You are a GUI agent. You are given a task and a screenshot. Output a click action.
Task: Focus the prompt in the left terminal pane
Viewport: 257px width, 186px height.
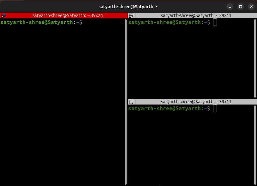click(x=41, y=22)
